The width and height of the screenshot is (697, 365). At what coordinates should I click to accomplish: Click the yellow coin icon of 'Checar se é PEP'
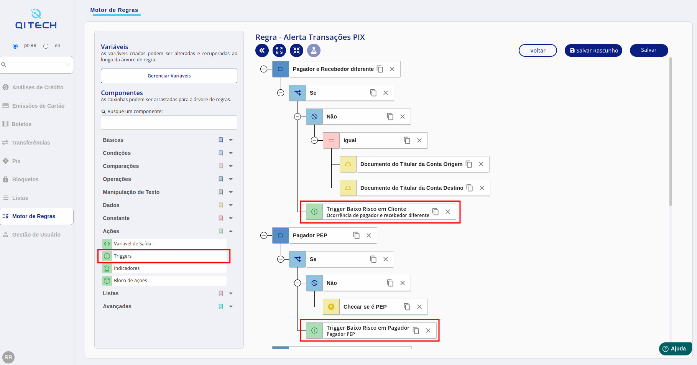coord(331,307)
